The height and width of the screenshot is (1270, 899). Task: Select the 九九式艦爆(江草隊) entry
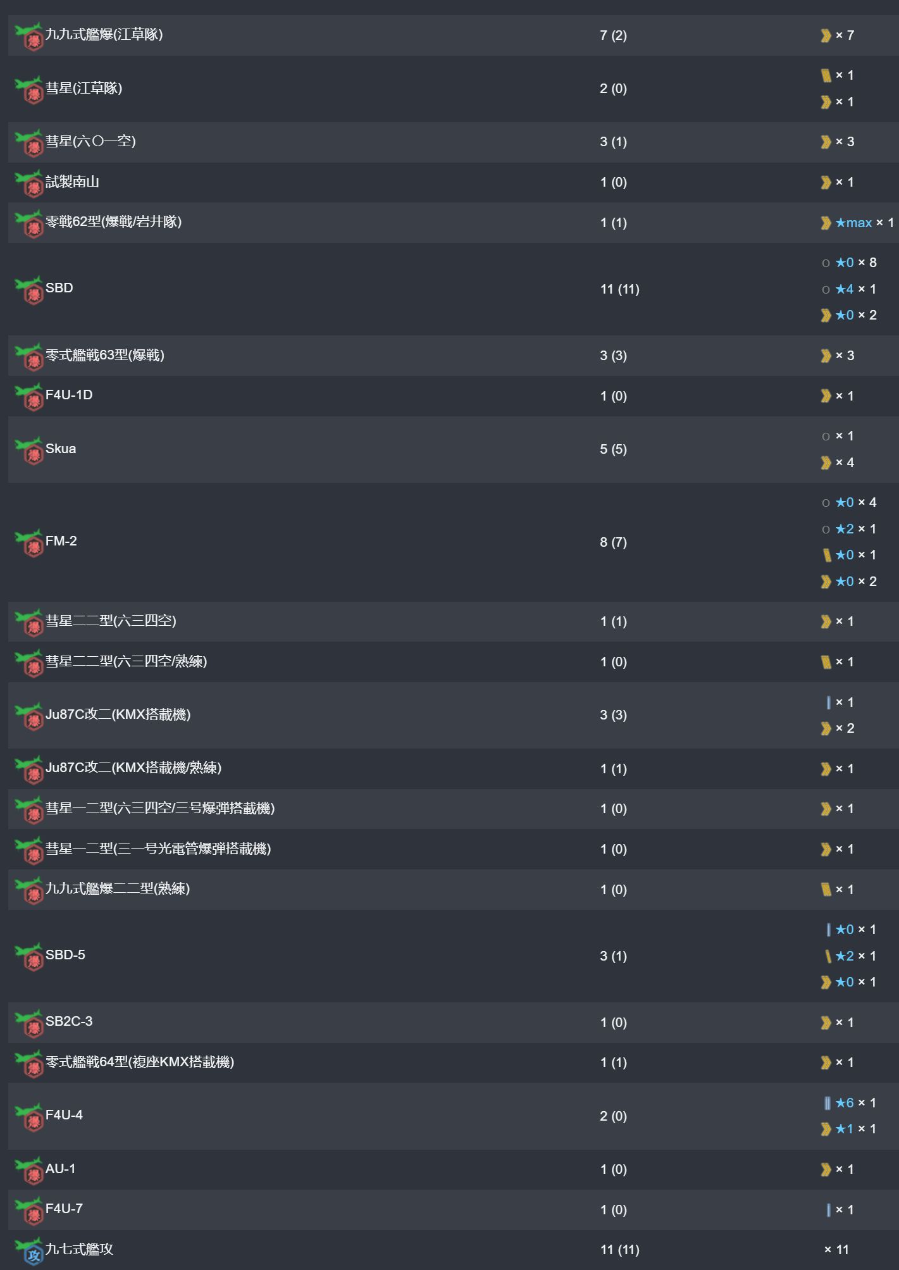tap(104, 34)
